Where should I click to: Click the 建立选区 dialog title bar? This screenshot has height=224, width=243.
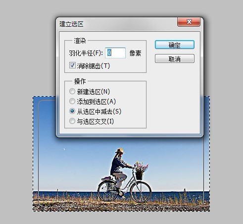point(115,24)
